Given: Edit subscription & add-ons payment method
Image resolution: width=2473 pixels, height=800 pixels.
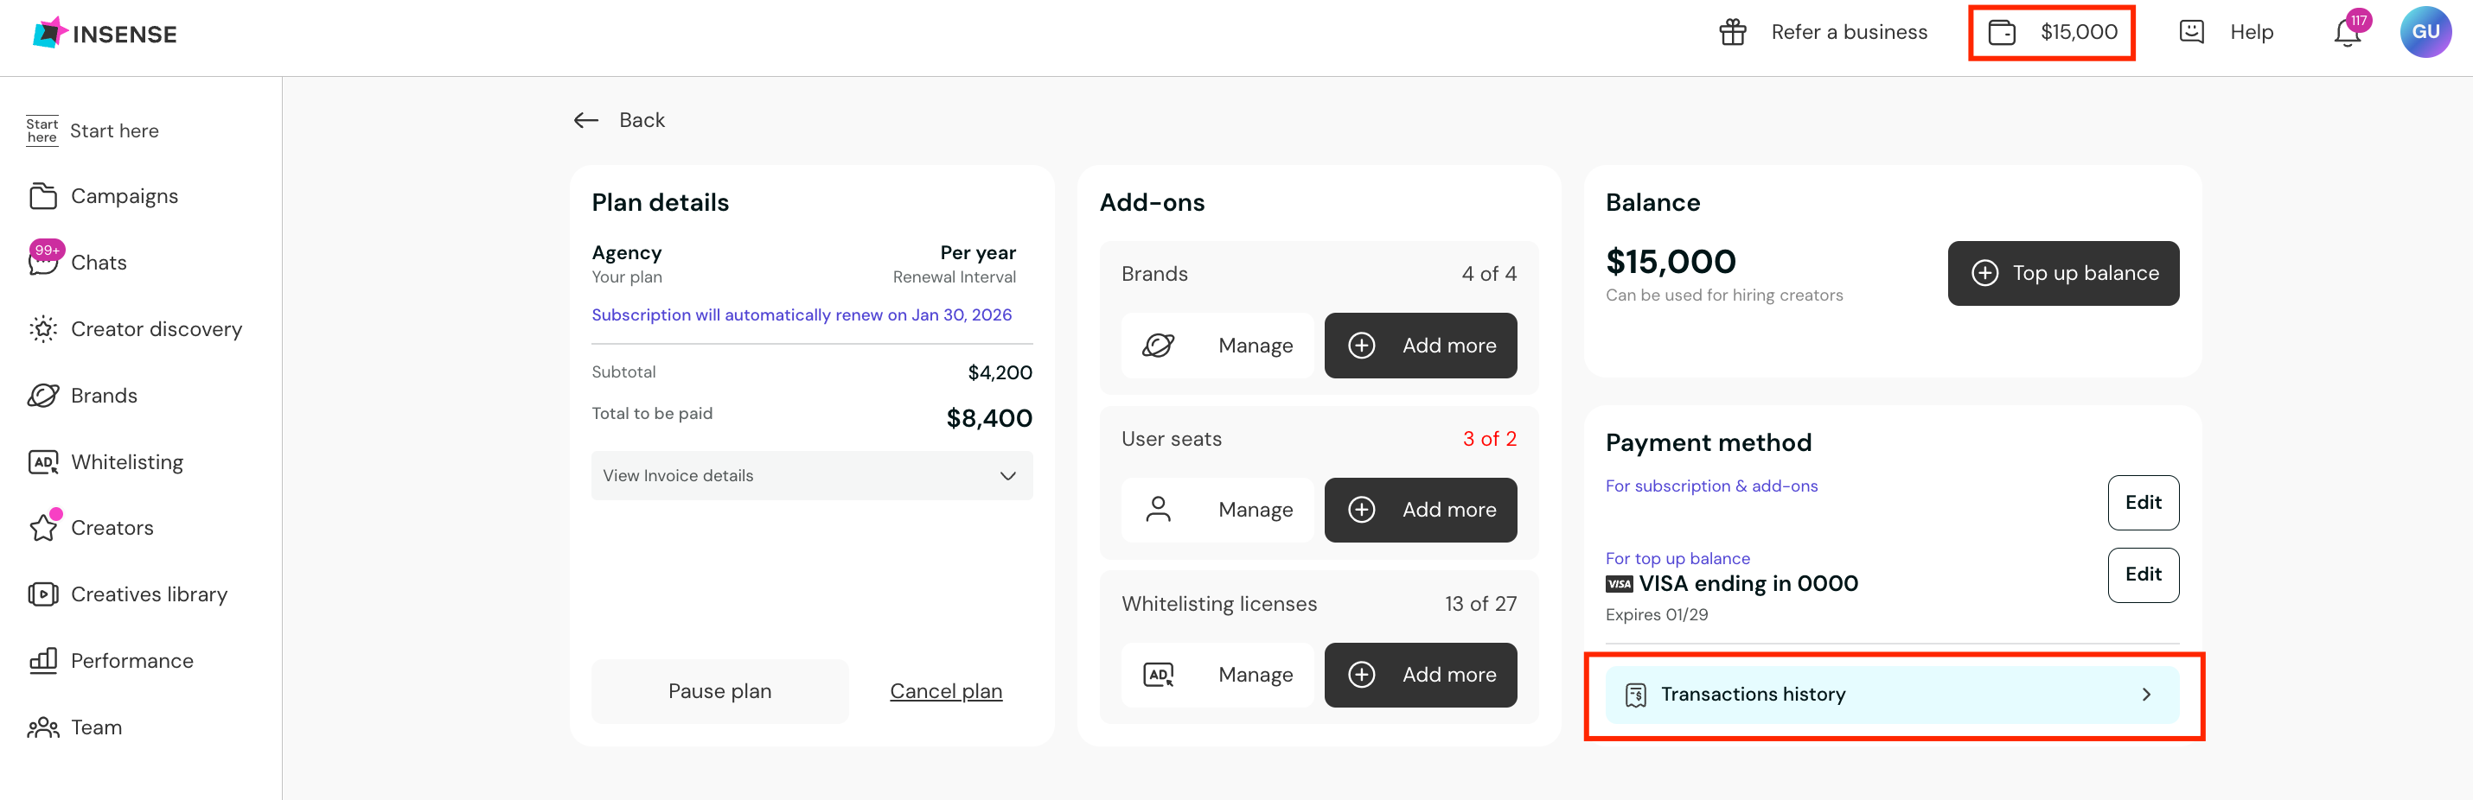Looking at the screenshot, I should click(2143, 503).
